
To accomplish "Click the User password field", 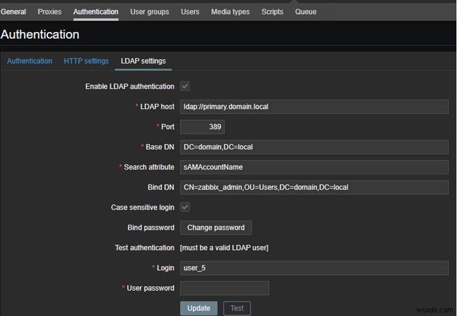I will [225, 288].
